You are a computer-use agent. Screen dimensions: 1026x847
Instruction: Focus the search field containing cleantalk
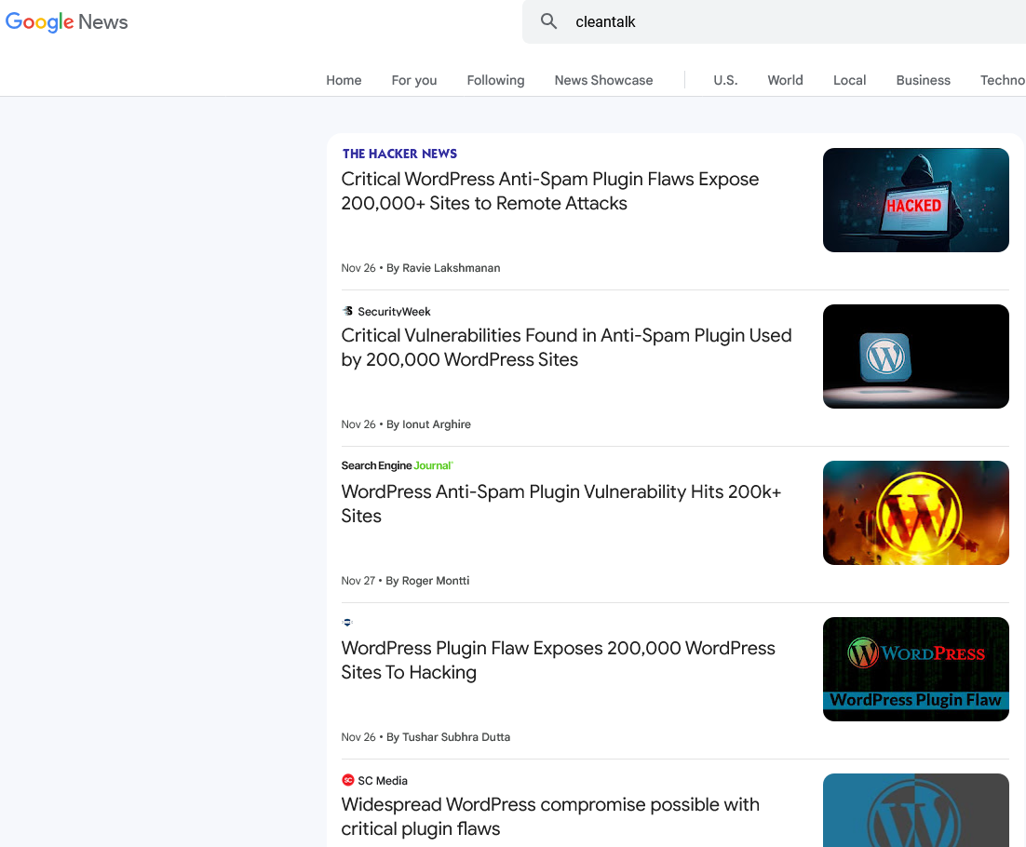[x=774, y=21]
